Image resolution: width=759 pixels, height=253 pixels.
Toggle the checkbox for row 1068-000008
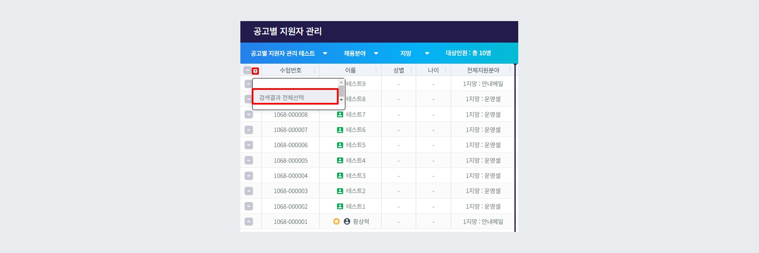pyautogui.click(x=249, y=114)
